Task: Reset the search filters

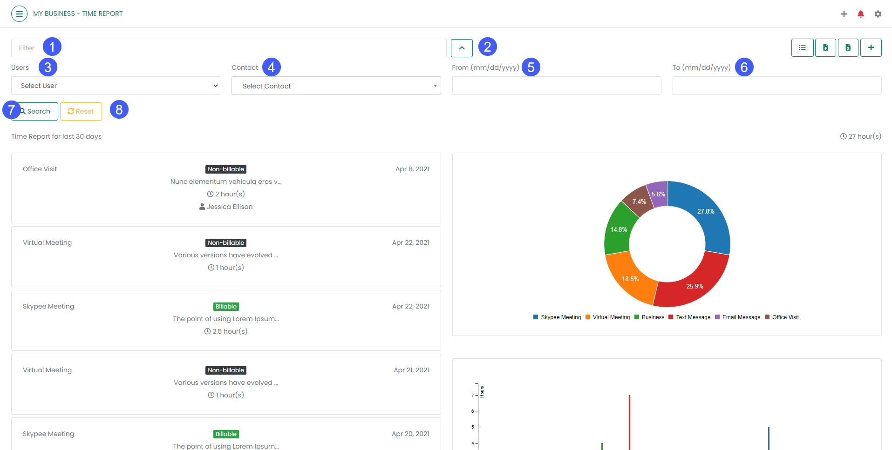Action: [81, 111]
